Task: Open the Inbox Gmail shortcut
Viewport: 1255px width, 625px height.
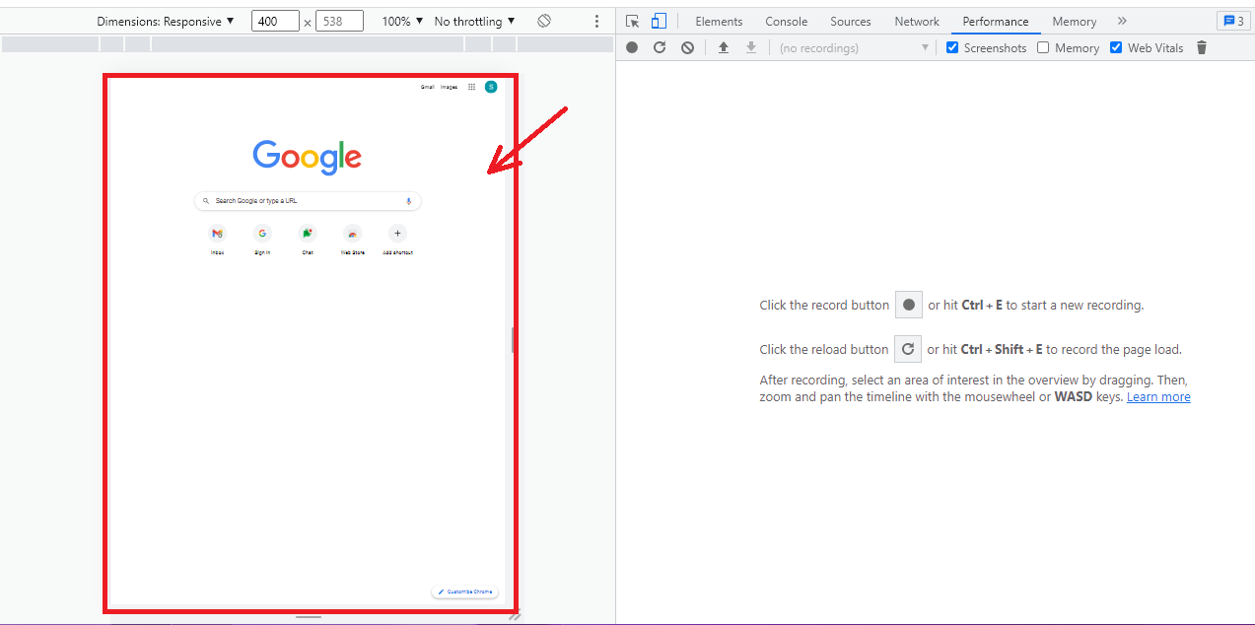Action: point(217,238)
